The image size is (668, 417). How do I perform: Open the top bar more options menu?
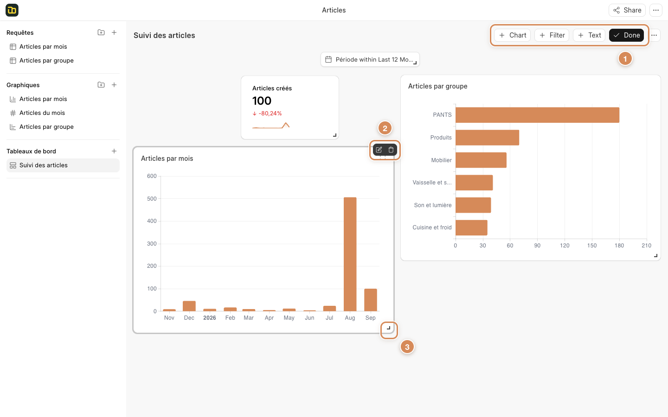(x=656, y=10)
